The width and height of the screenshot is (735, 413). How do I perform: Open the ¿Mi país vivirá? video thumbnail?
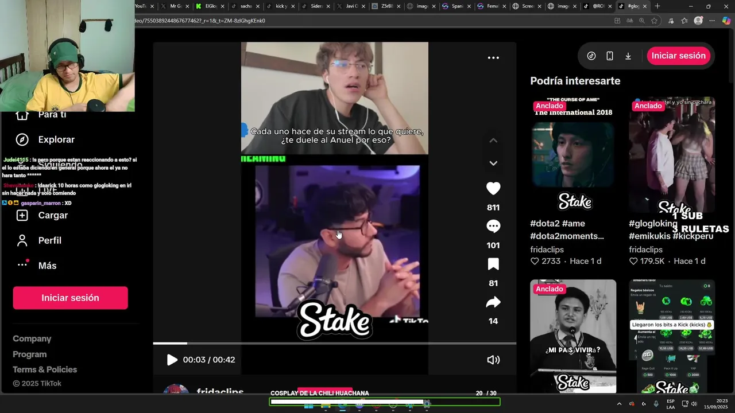click(x=573, y=336)
